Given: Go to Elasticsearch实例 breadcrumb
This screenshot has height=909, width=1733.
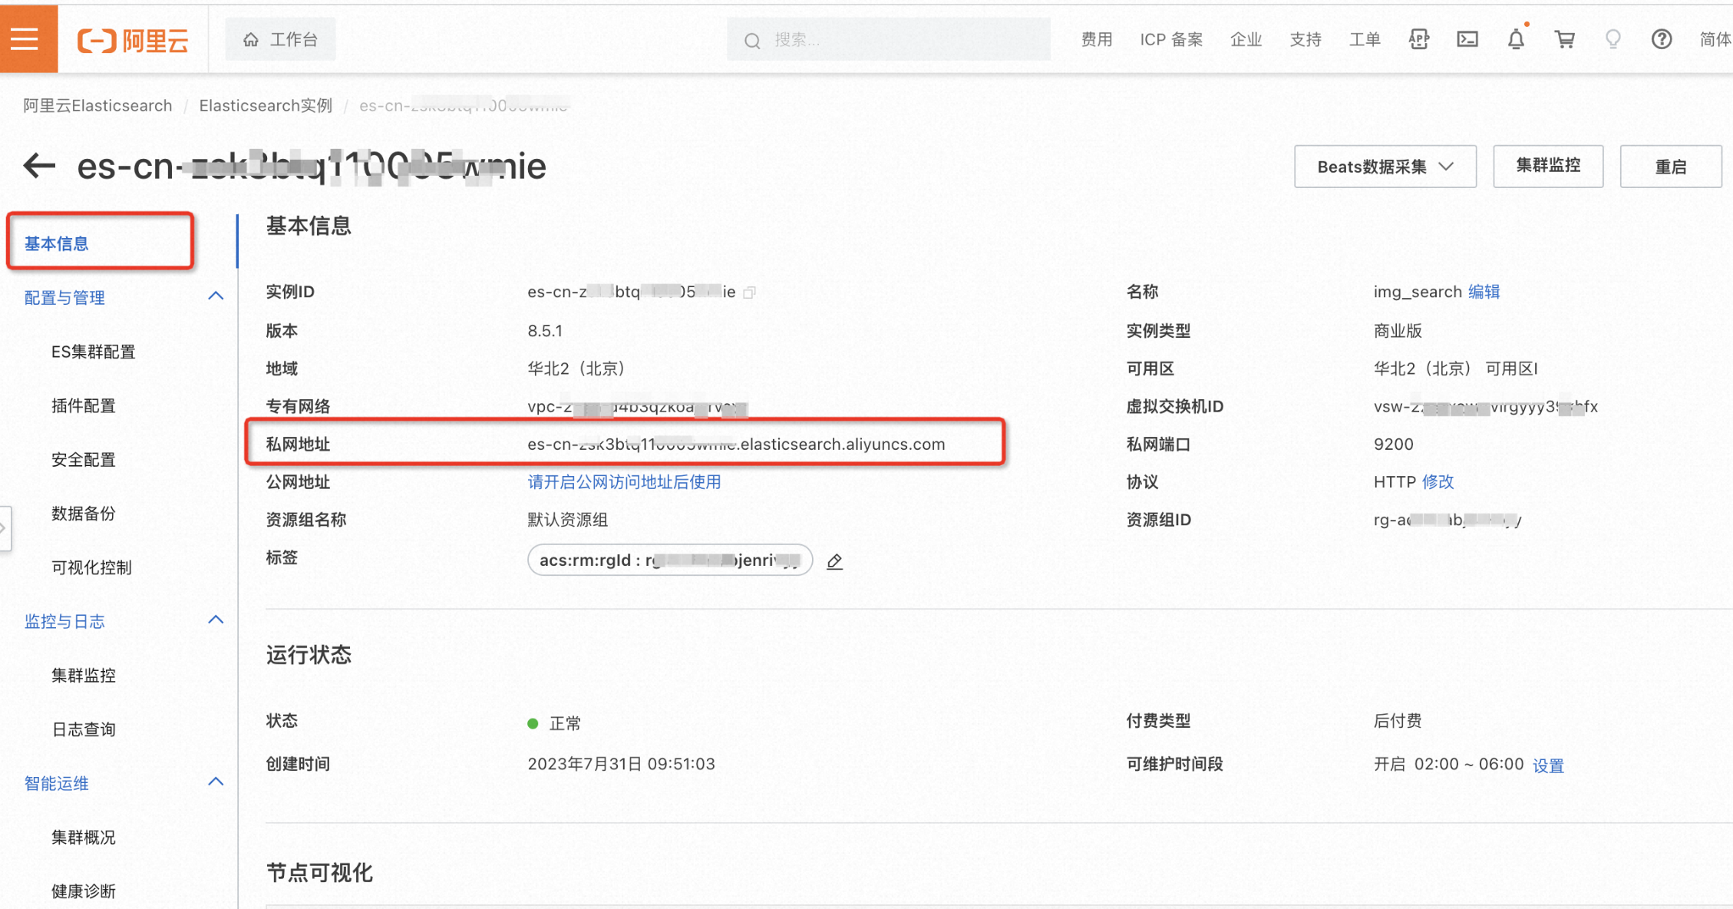Looking at the screenshot, I should click(x=266, y=105).
